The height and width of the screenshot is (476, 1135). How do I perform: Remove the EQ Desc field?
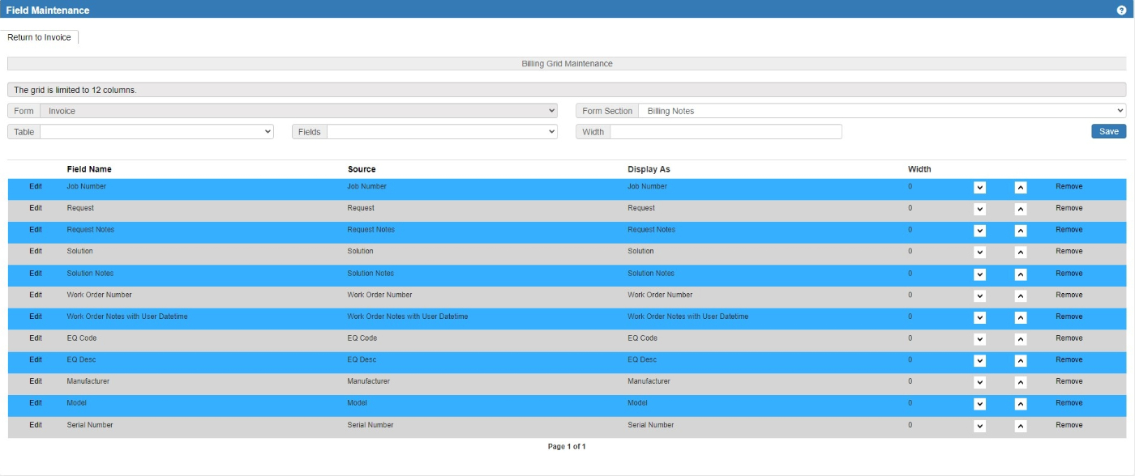(x=1069, y=360)
